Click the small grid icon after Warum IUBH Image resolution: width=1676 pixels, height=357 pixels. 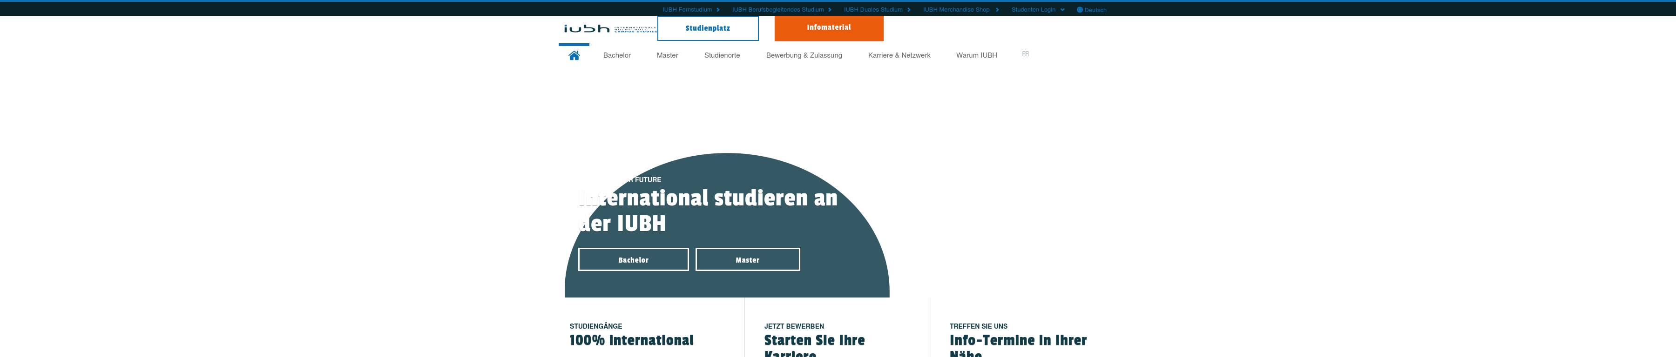(1025, 54)
